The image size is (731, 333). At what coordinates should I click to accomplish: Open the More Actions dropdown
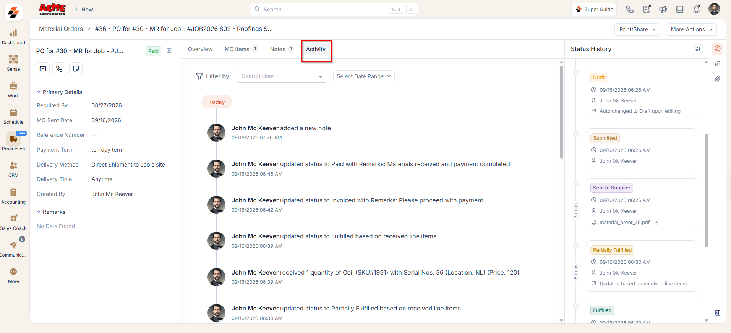(x=691, y=29)
